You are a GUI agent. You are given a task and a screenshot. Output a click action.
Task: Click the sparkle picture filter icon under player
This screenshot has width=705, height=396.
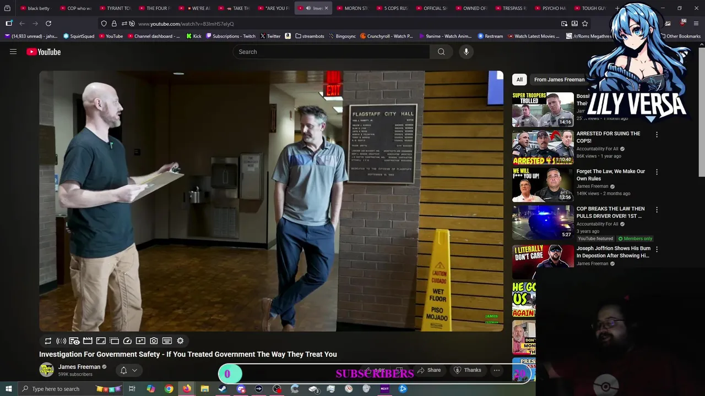point(140,341)
